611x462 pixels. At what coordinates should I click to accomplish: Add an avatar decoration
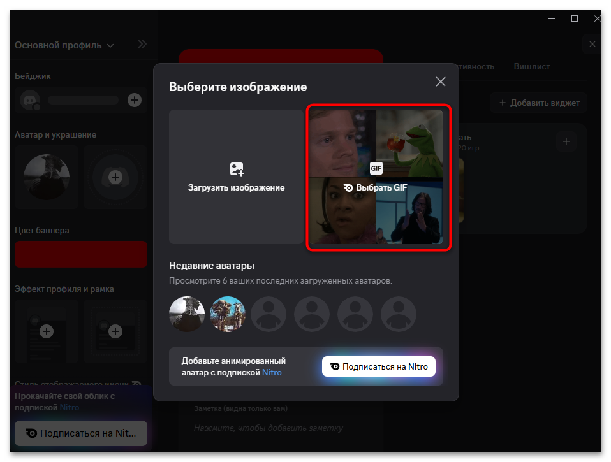pos(115,177)
